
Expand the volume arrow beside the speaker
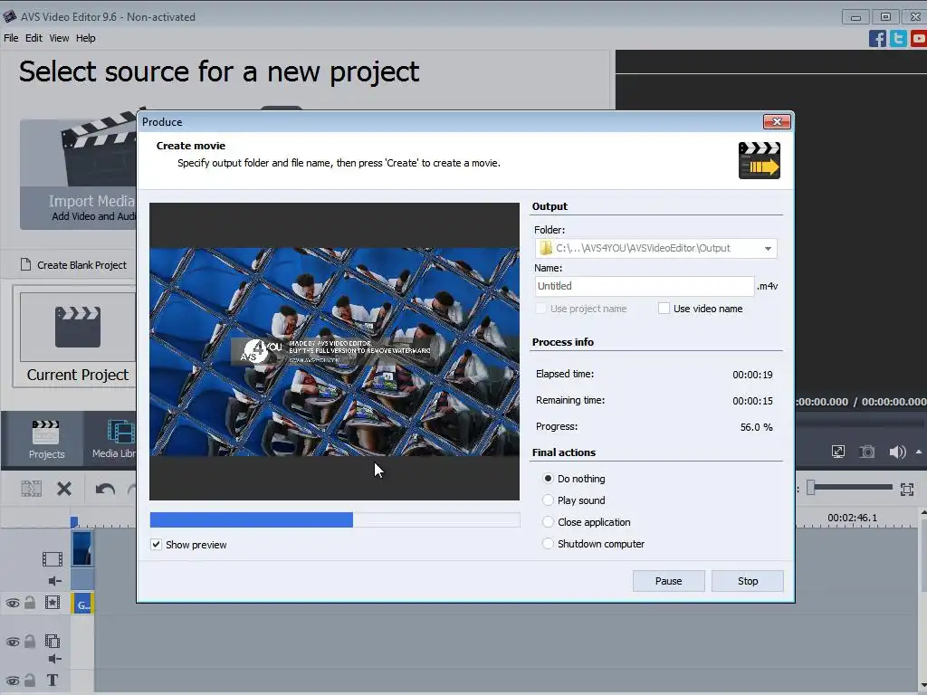(919, 452)
